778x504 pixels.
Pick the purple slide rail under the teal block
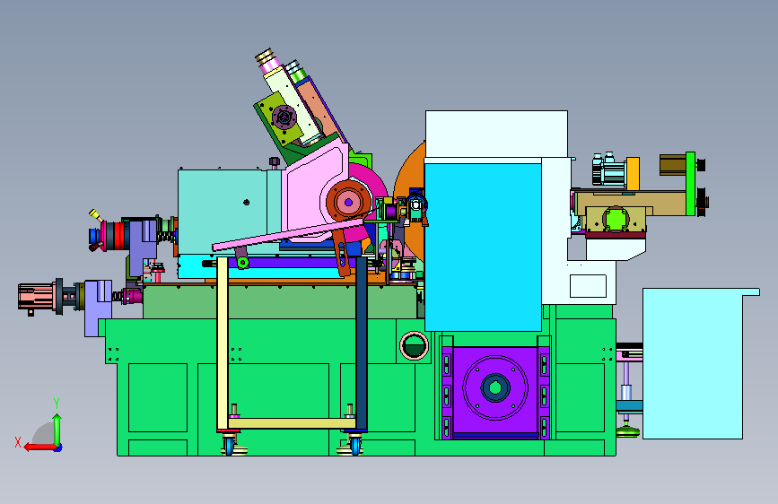[293, 263]
